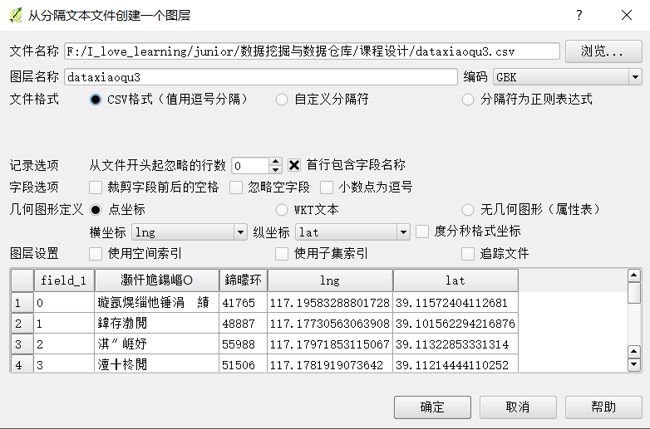Image resolution: width=650 pixels, height=429 pixels.
Task: Increase ignored header rows with up arrow
Action: coord(275,162)
